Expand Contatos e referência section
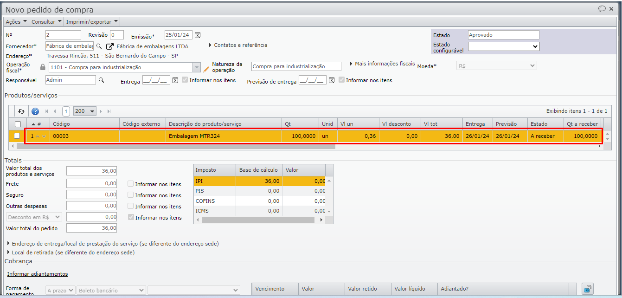 [238, 45]
